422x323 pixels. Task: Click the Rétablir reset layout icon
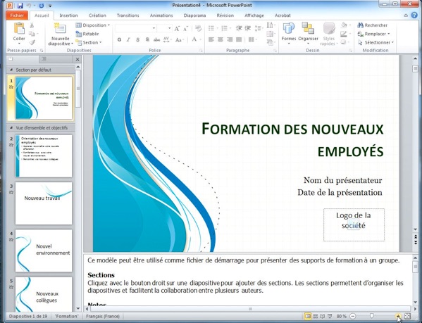79,34
